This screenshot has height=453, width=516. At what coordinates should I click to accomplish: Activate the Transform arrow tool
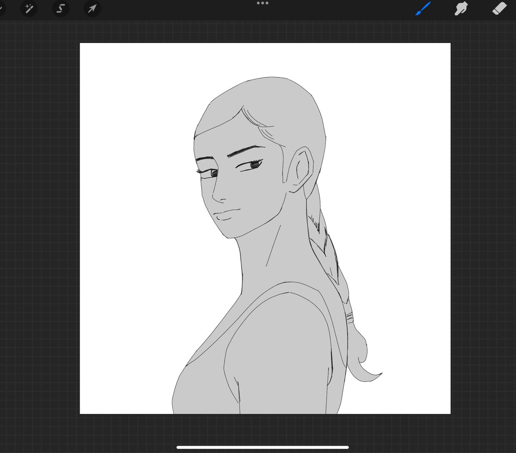tap(92, 8)
